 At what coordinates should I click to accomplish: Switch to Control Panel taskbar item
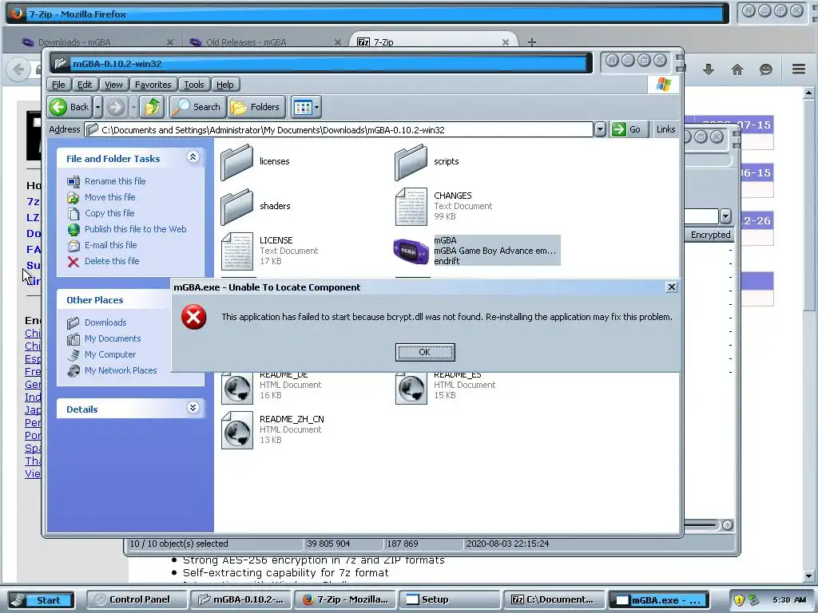135,599
